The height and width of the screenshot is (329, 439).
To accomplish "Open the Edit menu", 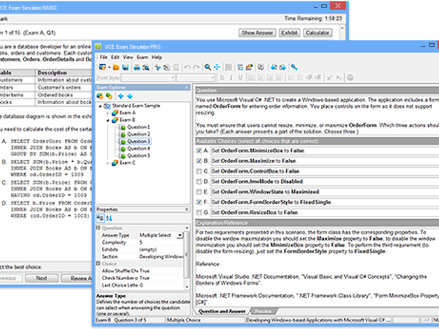I will click(x=115, y=57).
